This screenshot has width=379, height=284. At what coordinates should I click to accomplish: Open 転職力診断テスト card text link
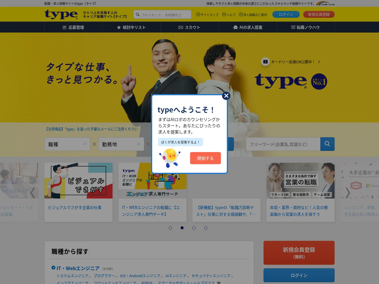pos(226,211)
